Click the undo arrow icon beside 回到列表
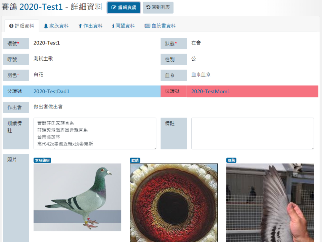 [148, 7]
